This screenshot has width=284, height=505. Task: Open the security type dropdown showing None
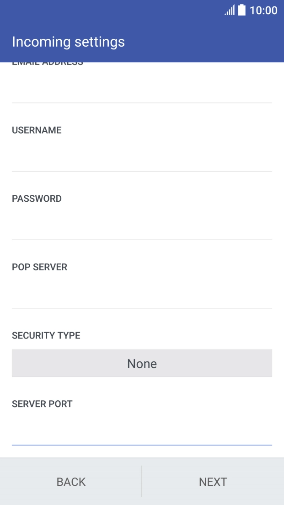(142, 364)
